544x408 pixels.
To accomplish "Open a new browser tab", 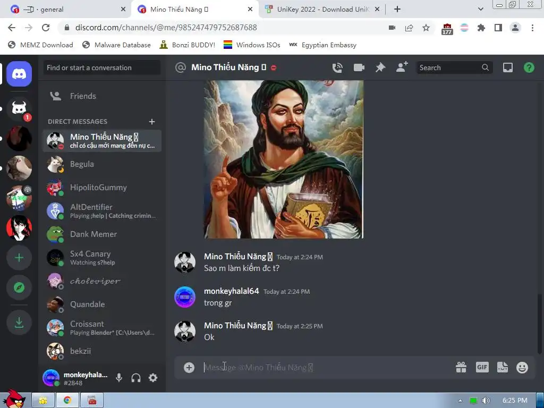I will coord(397,10).
